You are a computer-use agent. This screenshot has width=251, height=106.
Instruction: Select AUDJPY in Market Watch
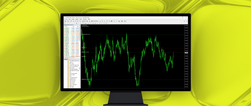tap(72, 30)
